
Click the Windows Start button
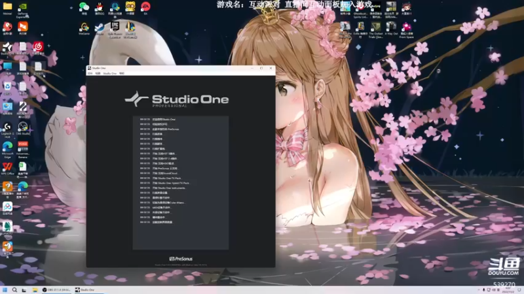5,290
